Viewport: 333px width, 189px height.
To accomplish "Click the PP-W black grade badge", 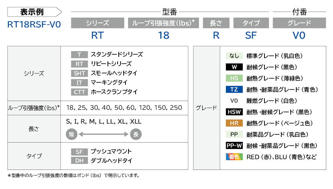I will pos(234,146).
